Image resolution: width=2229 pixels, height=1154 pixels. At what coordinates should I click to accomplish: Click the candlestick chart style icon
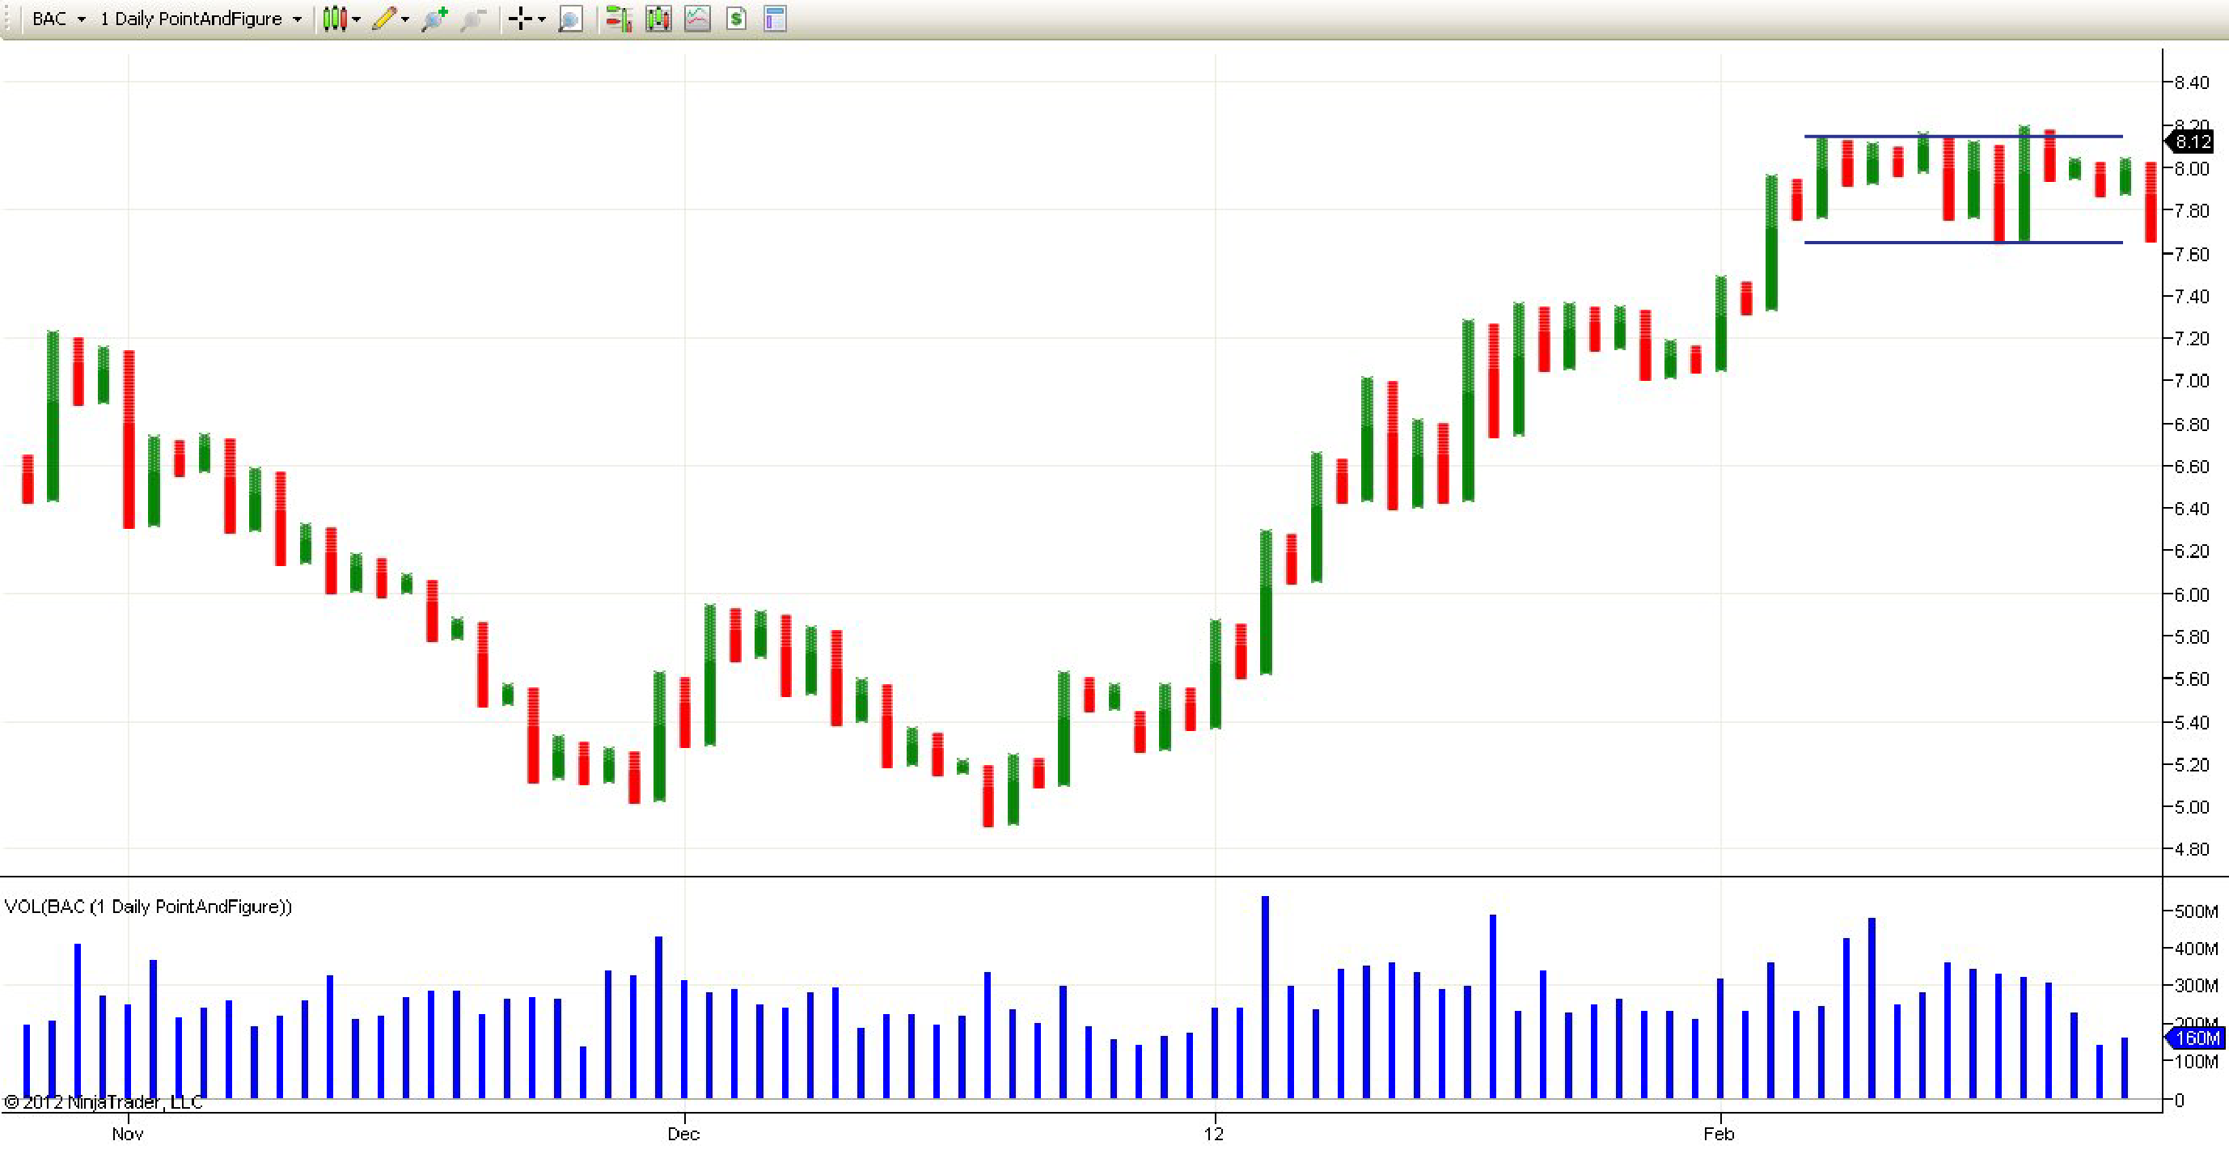334,19
